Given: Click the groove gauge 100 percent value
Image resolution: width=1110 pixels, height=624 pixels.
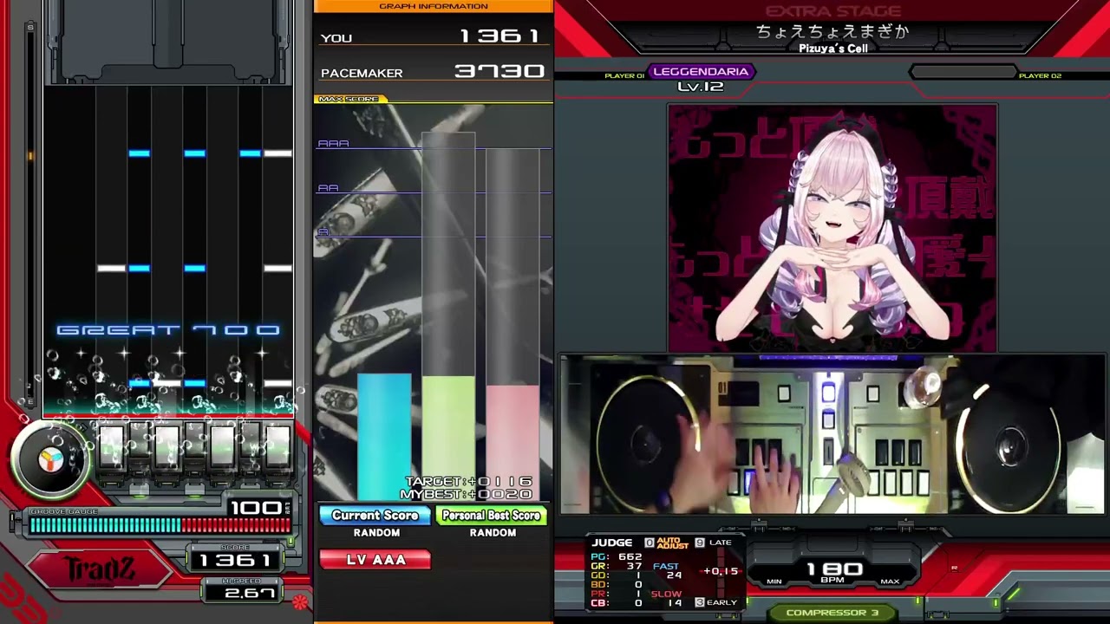Looking at the screenshot, I should click(x=257, y=508).
